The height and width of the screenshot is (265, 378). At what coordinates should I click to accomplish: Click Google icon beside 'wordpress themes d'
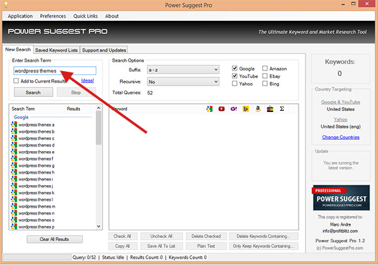(14, 145)
